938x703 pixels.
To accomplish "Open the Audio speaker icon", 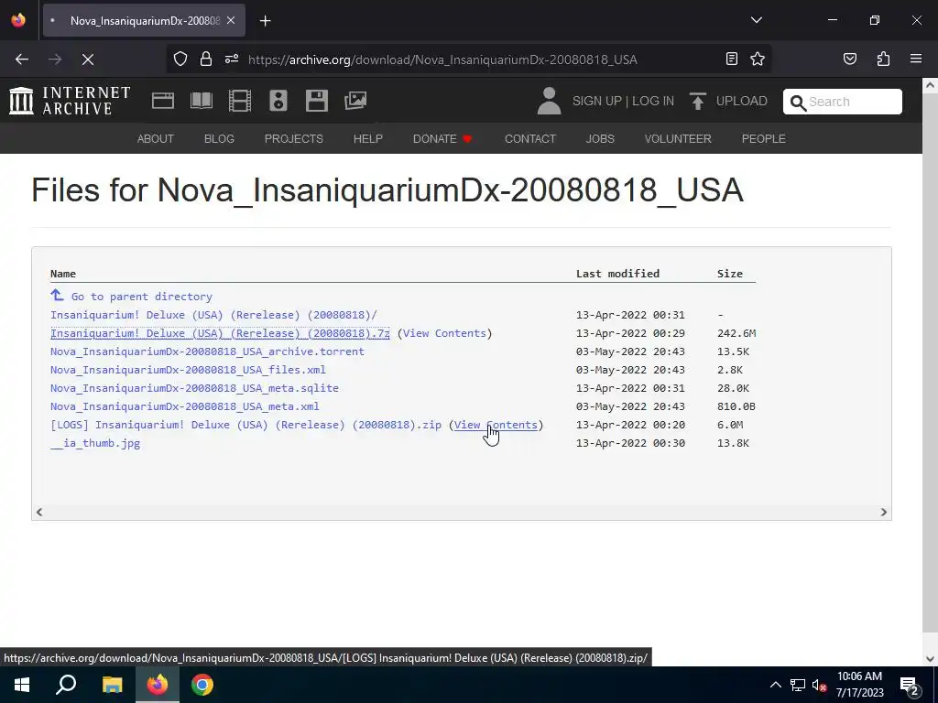I will [278, 101].
